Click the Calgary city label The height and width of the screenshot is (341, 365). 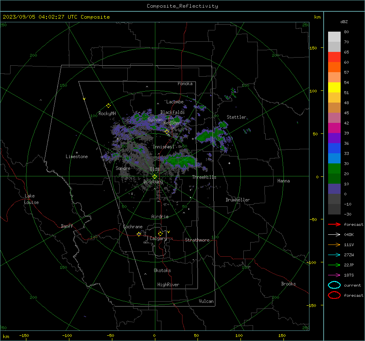click(x=158, y=238)
